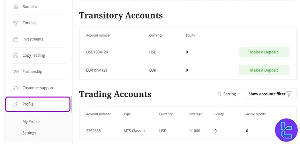
Task: Select trading account 2752538
Action: pos(93,131)
